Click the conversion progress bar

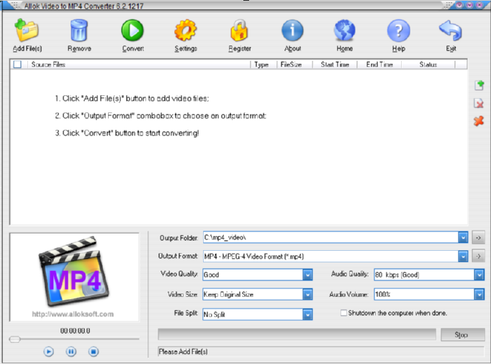(x=297, y=334)
